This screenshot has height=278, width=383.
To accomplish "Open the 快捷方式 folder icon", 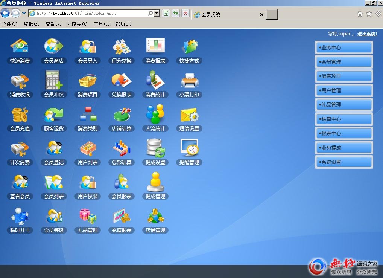I will click(189, 51).
